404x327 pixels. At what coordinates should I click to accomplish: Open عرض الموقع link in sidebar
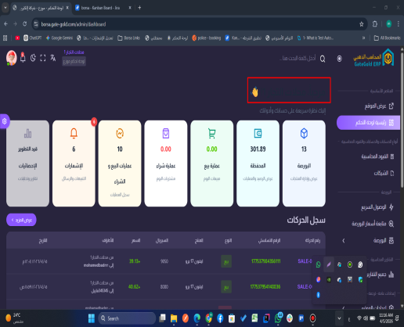[379, 106]
